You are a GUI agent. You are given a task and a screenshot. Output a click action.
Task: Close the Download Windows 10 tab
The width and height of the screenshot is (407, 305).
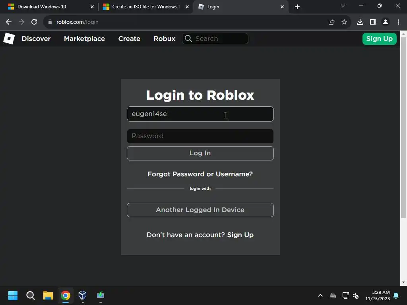(92, 7)
